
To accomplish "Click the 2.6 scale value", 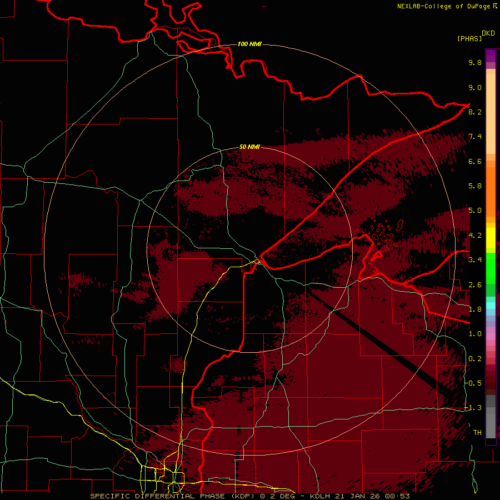I will (x=475, y=285).
